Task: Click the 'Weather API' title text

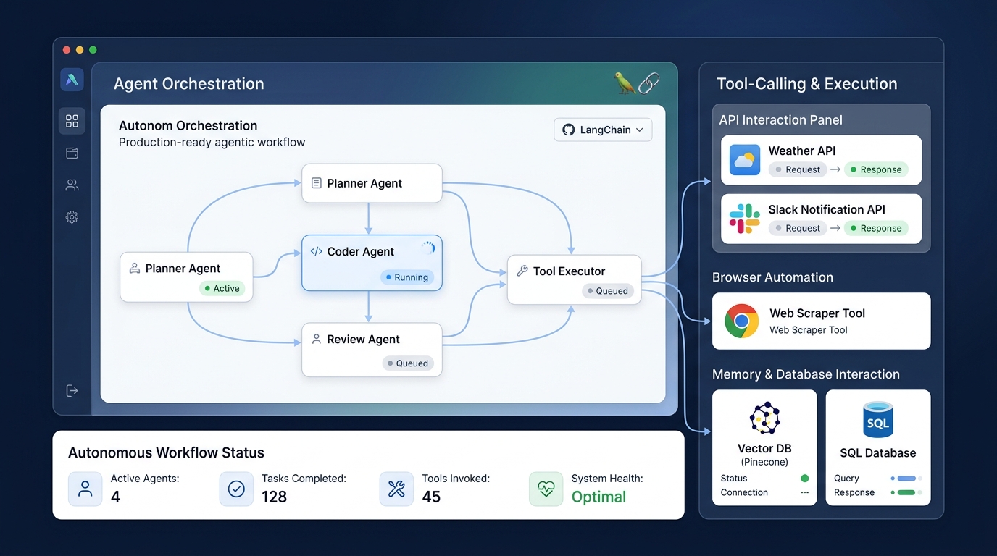Action: coord(802,151)
